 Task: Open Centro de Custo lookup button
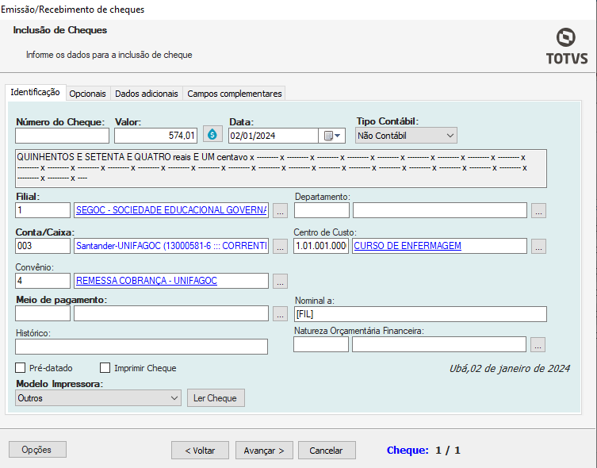coord(538,246)
